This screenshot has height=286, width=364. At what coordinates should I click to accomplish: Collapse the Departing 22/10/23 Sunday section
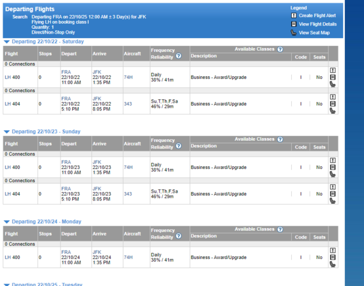(x=7, y=131)
